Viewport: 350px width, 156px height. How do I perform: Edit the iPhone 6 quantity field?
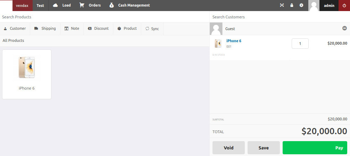300,44
